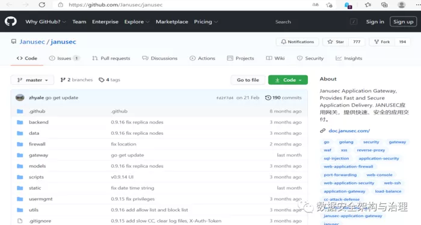Click the slash shortcut icon in search
The height and width of the screenshot is (225, 421).
tap(354, 22)
